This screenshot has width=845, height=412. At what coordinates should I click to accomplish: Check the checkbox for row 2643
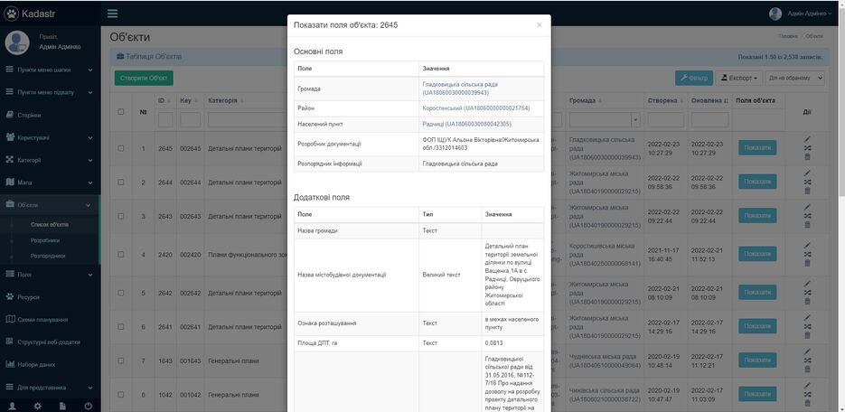click(121, 216)
